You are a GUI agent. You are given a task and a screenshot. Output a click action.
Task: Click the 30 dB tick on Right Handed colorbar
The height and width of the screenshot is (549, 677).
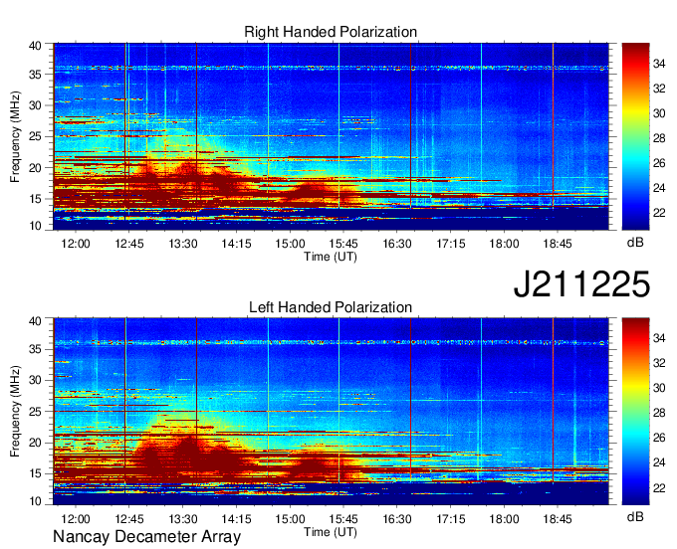click(659, 113)
